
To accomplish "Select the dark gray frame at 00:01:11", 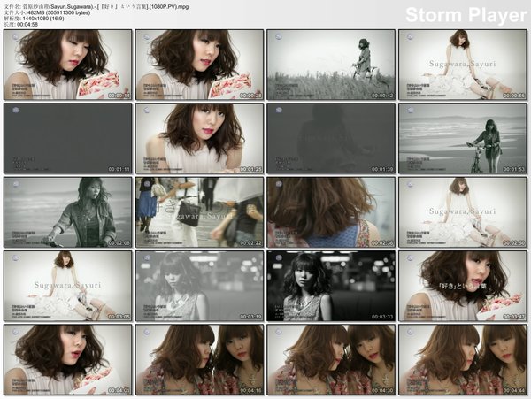I will pyautogui.click(x=67, y=138).
